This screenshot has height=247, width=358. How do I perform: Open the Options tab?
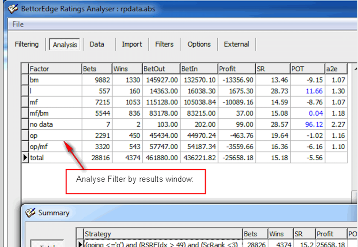tap(199, 44)
